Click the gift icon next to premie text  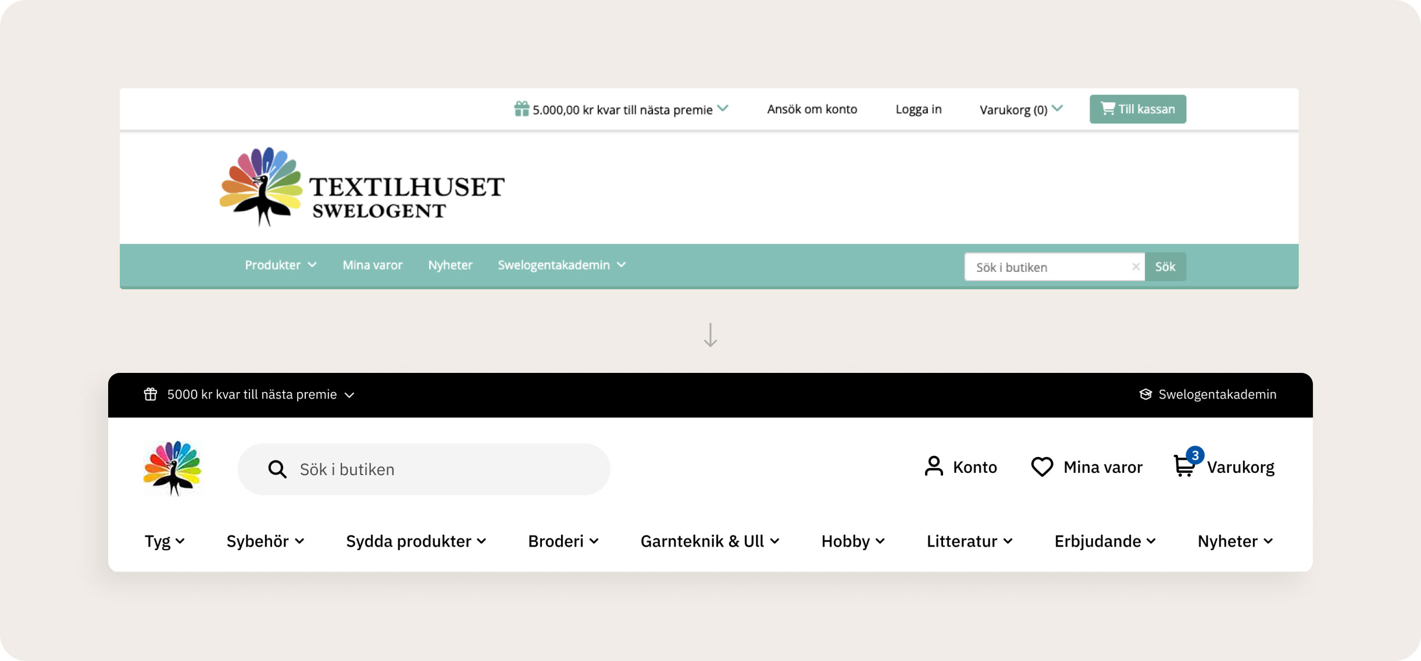(521, 109)
